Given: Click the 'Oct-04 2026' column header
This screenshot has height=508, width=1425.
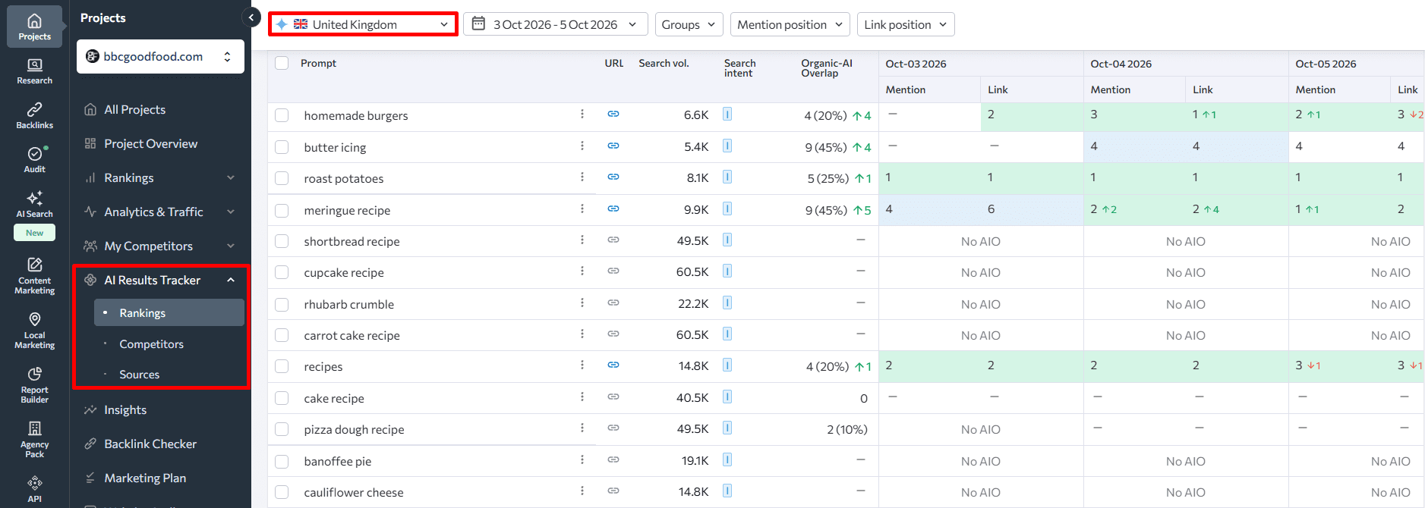Looking at the screenshot, I should point(1121,64).
